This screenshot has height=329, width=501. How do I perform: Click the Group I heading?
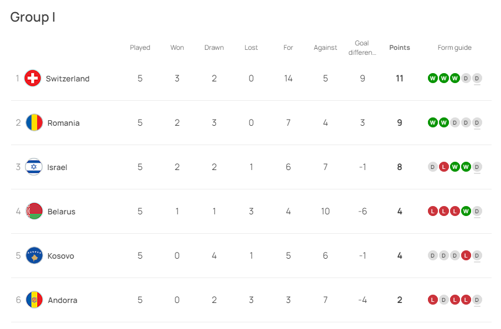pos(33,17)
